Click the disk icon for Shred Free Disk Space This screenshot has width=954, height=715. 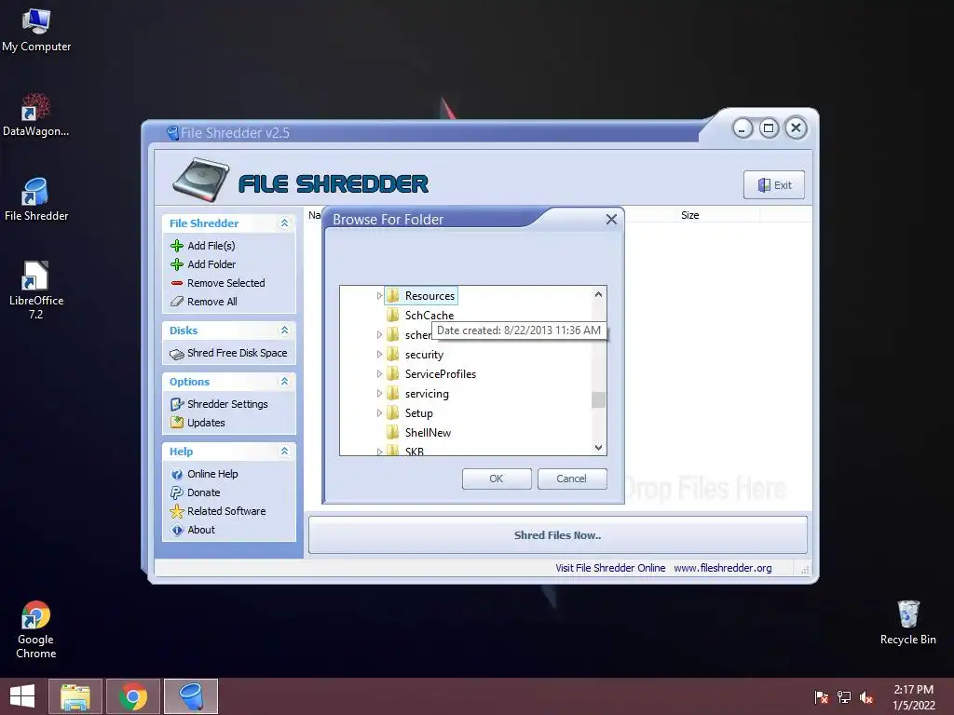click(x=176, y=354)
